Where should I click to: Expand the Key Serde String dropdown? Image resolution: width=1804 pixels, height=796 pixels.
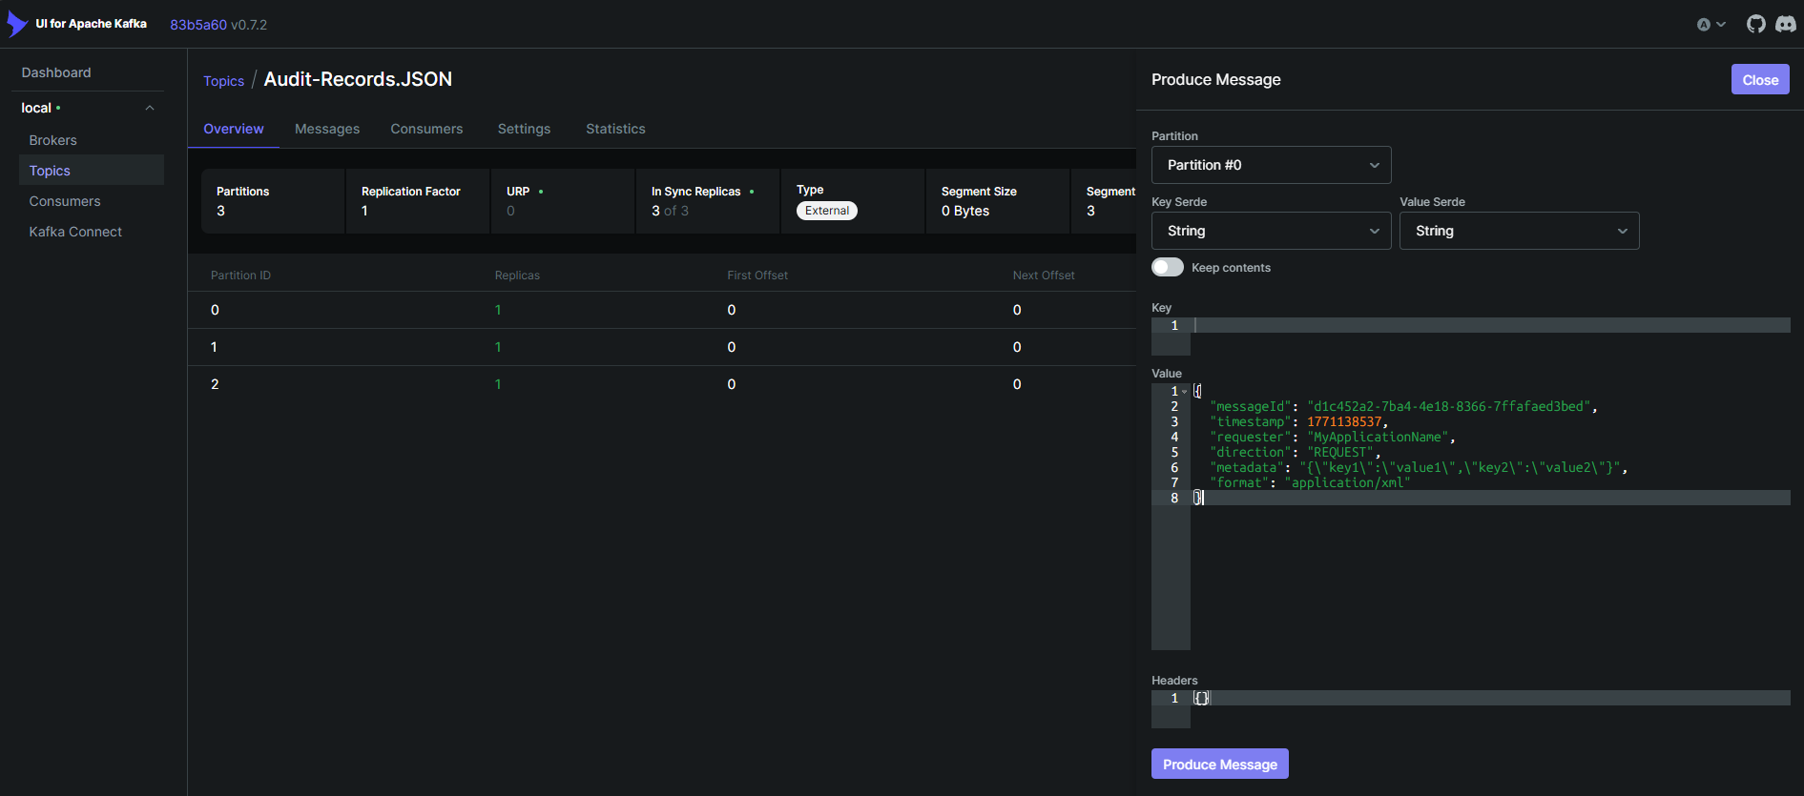1271,231
